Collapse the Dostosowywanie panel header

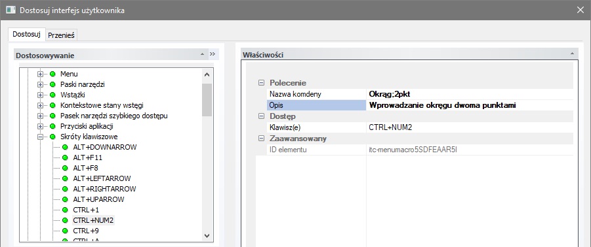(203, 54)
